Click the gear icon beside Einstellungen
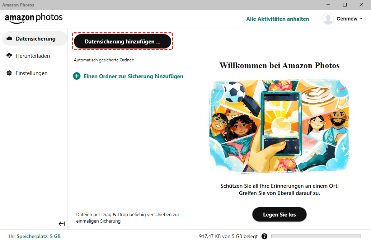This screenshot has width=371, height=242. [9, 73]
